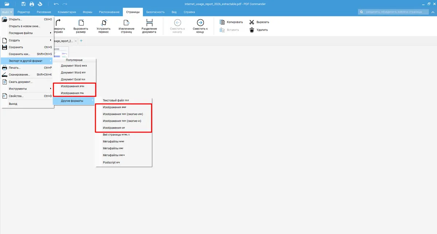The image size is (437, 234).
Task: Export as Документ Word RTF
Action: point(74,72)
